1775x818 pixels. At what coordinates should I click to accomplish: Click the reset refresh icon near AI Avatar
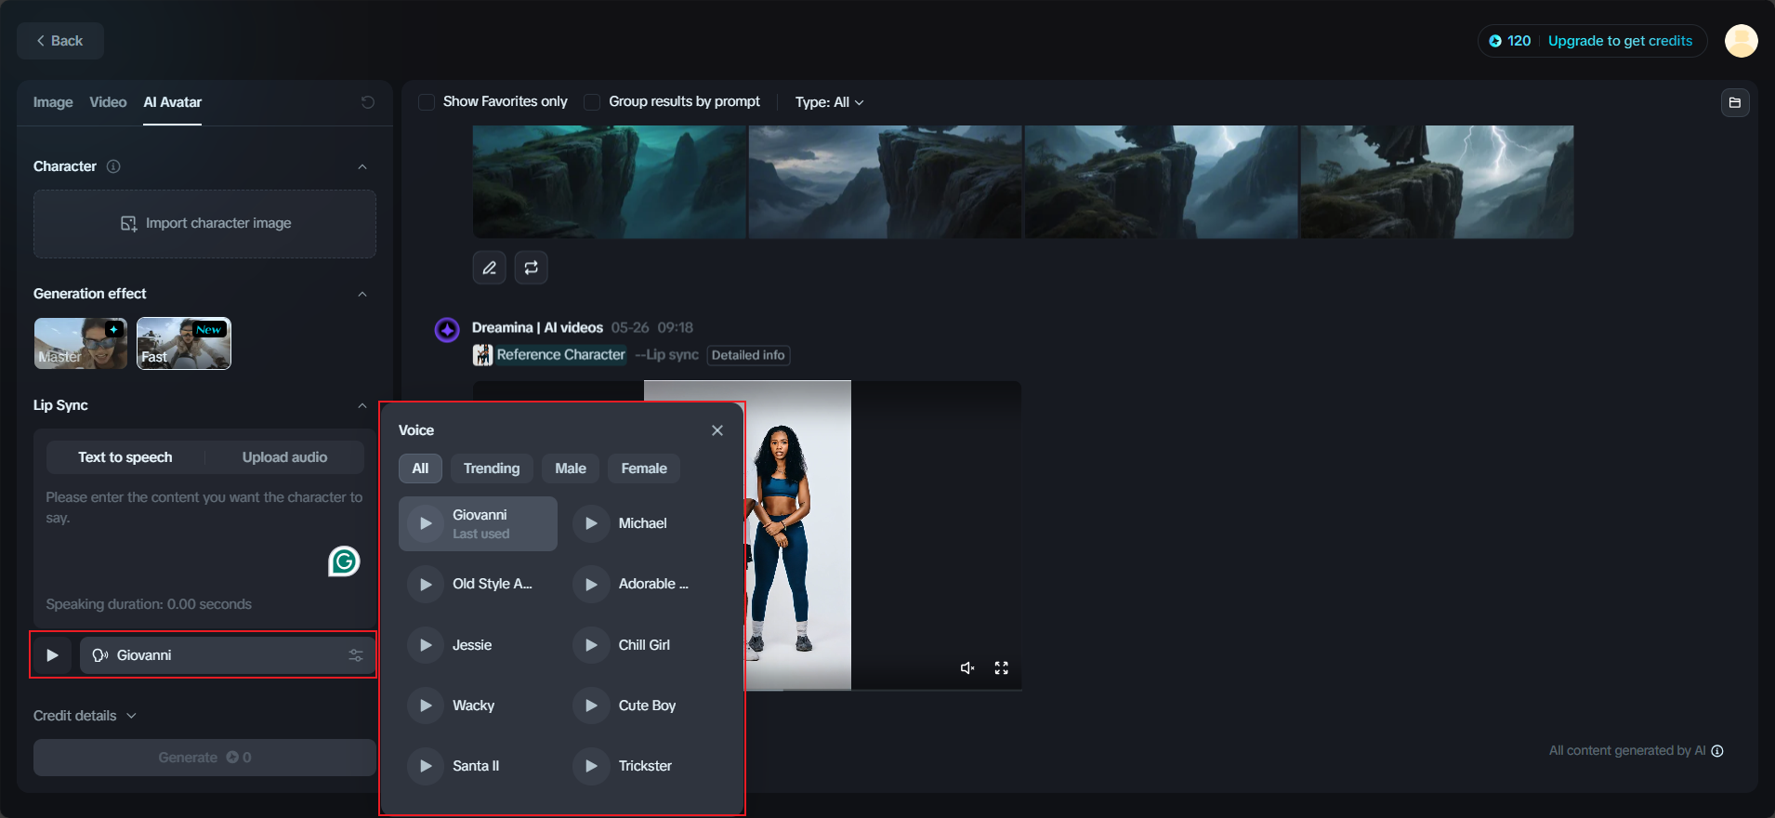368,102
